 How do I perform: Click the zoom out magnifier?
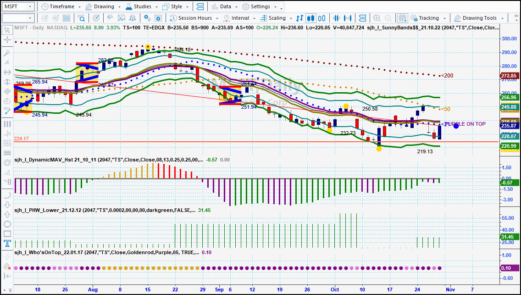[x=388, y=18]
